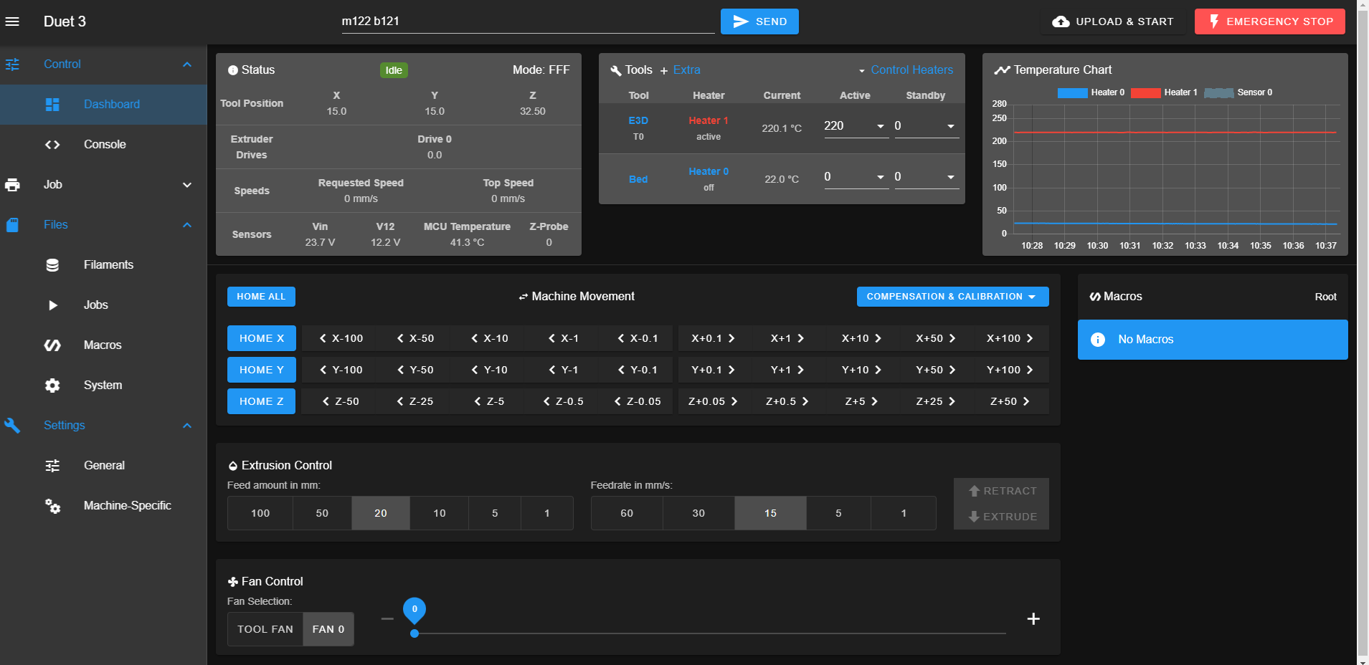Screen dimensions: 1369x665
Task: Click the Extrusion Control droplet icon
Action: coord(233,466)
